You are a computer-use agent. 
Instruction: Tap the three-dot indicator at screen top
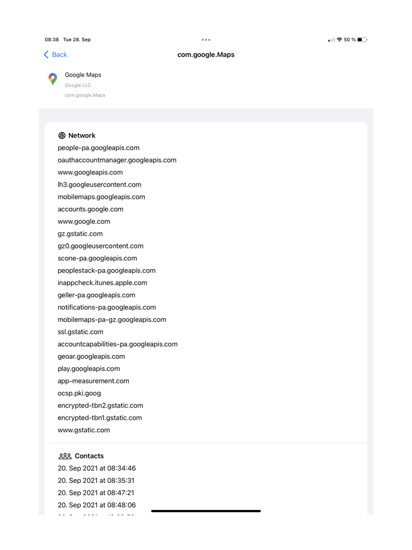coord(206,39)
